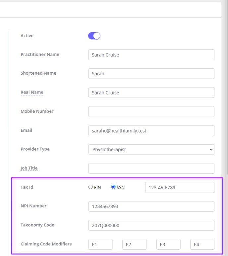This screenshot has height=256, width=228.
Task: Click the Email input field
Action: tap(151, 130)
